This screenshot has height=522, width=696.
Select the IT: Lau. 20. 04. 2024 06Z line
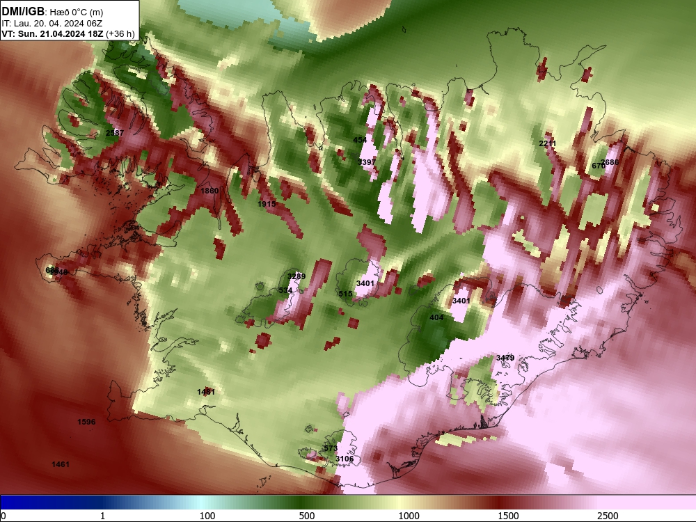coord(52,24)
